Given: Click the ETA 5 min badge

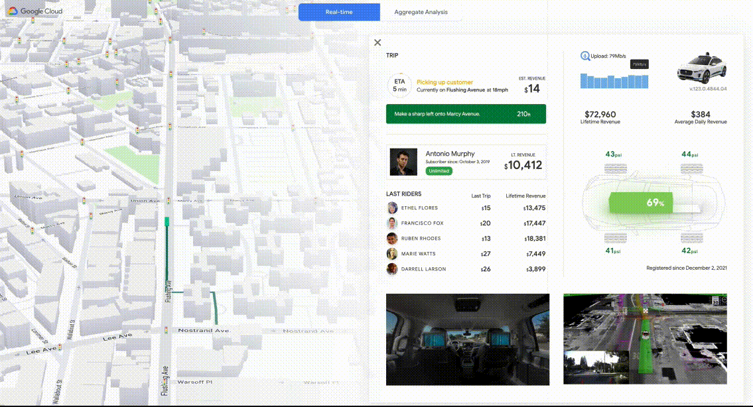Looking at the screenshot, I should 399,85.
